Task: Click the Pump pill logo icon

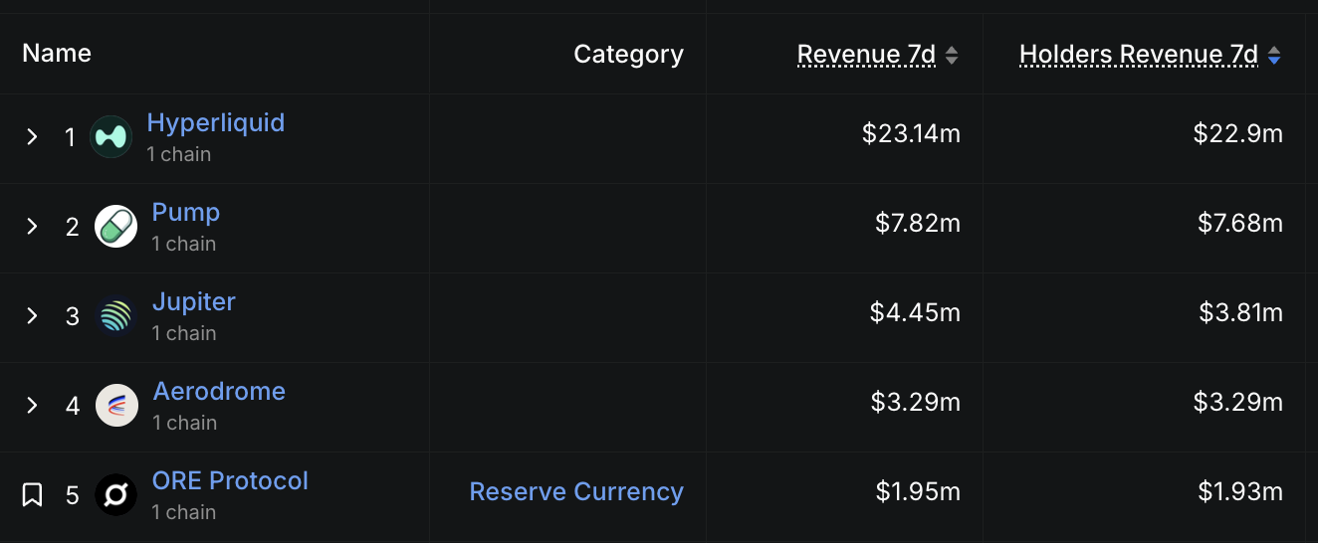Action: click(x=115, y=227)
